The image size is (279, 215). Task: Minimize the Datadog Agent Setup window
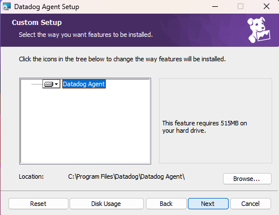coord(215,7)
